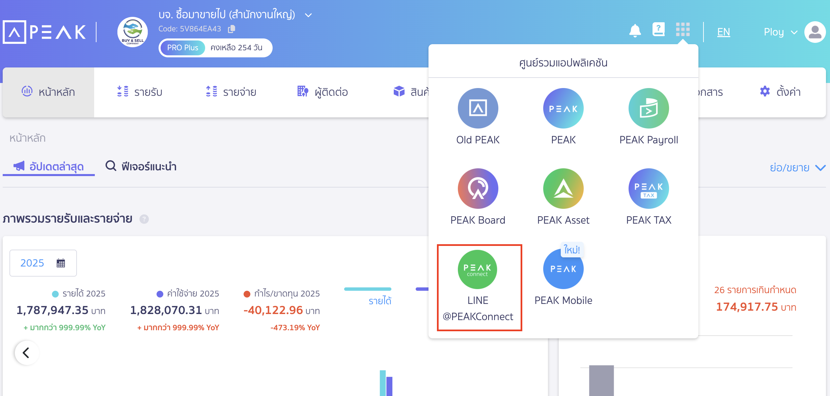
Task: Copy the company code 5V864EA43
Action: click(x=231, y=29)
